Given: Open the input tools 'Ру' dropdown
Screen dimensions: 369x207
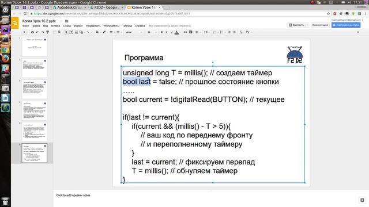Looking at the screenshot, I should click(248, 32).
